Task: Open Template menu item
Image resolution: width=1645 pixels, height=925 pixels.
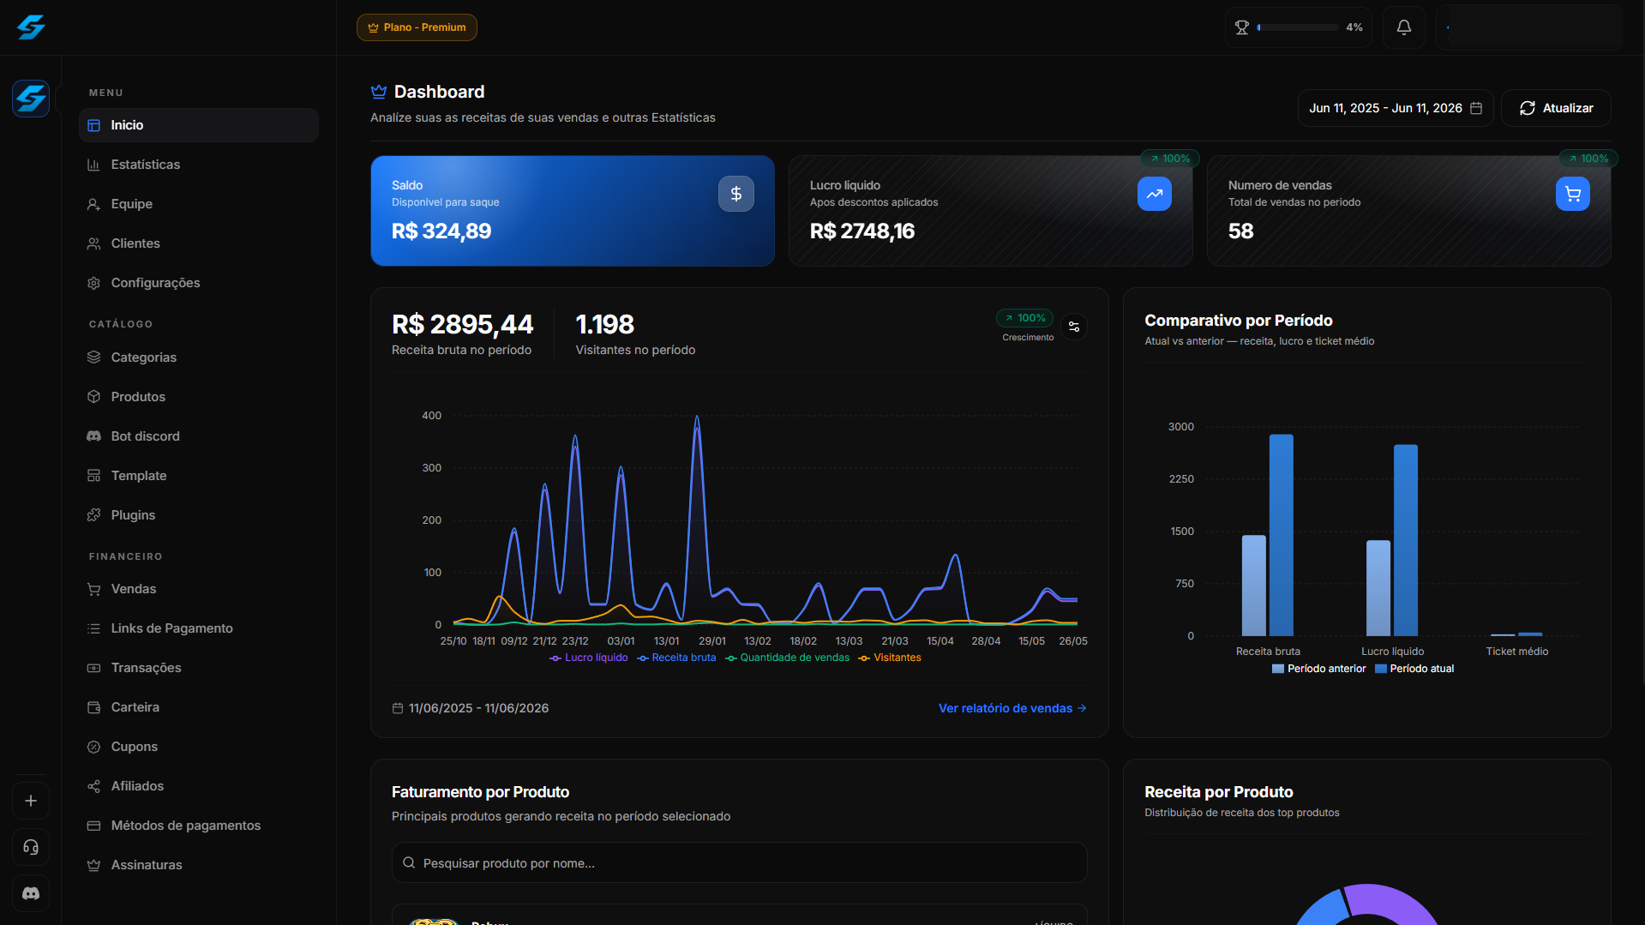Action: point(199,476)
